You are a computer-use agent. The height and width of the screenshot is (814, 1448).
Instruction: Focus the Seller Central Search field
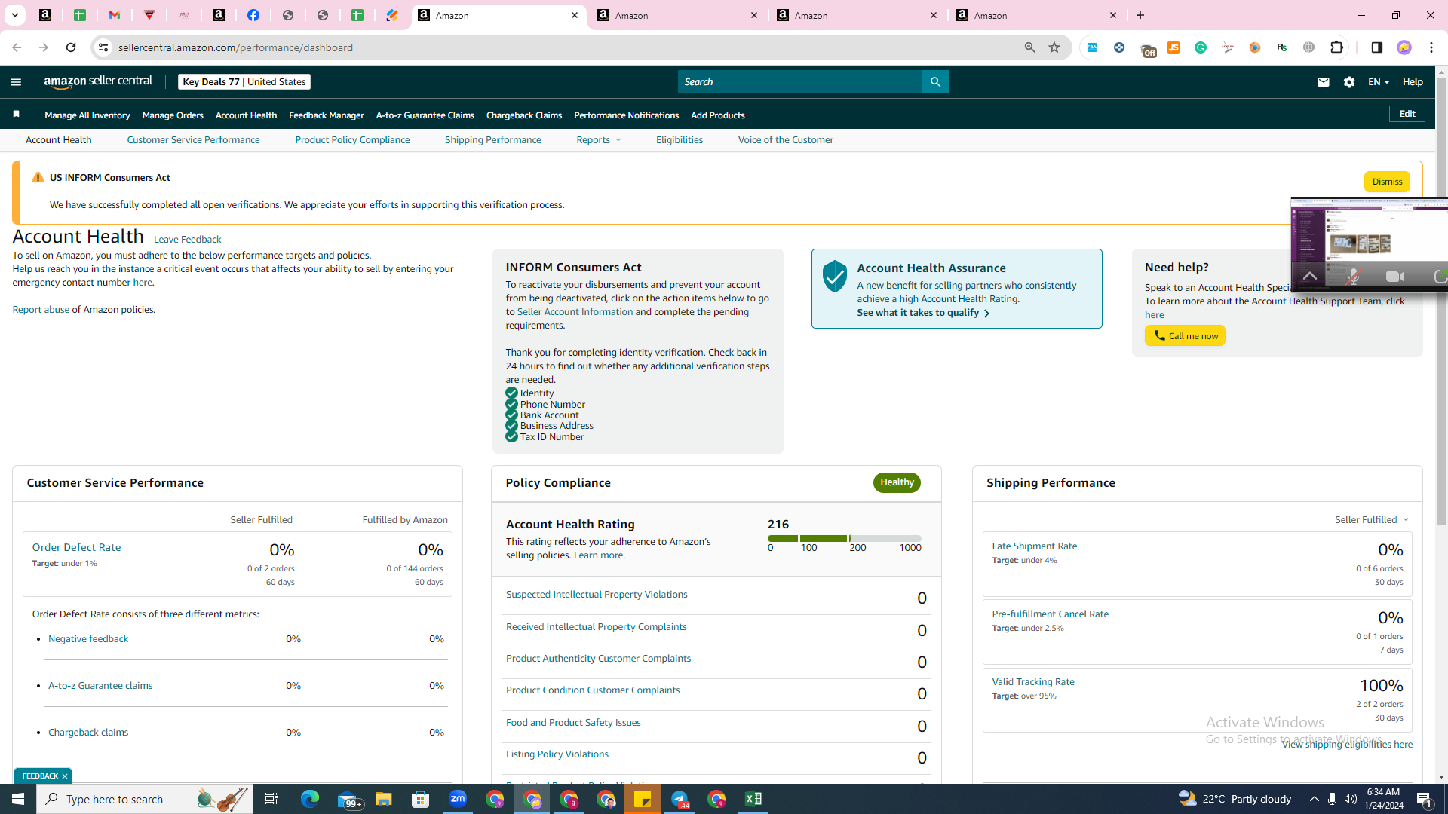tap(799, 82)
